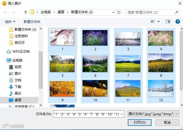Click the folder icon in address bar

(x=33, y=12)
